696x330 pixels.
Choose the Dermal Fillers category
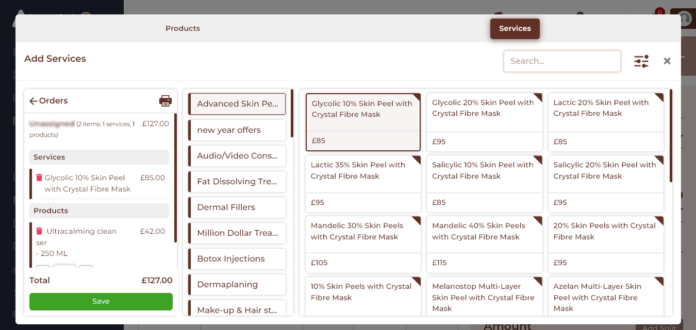[237, 207]
